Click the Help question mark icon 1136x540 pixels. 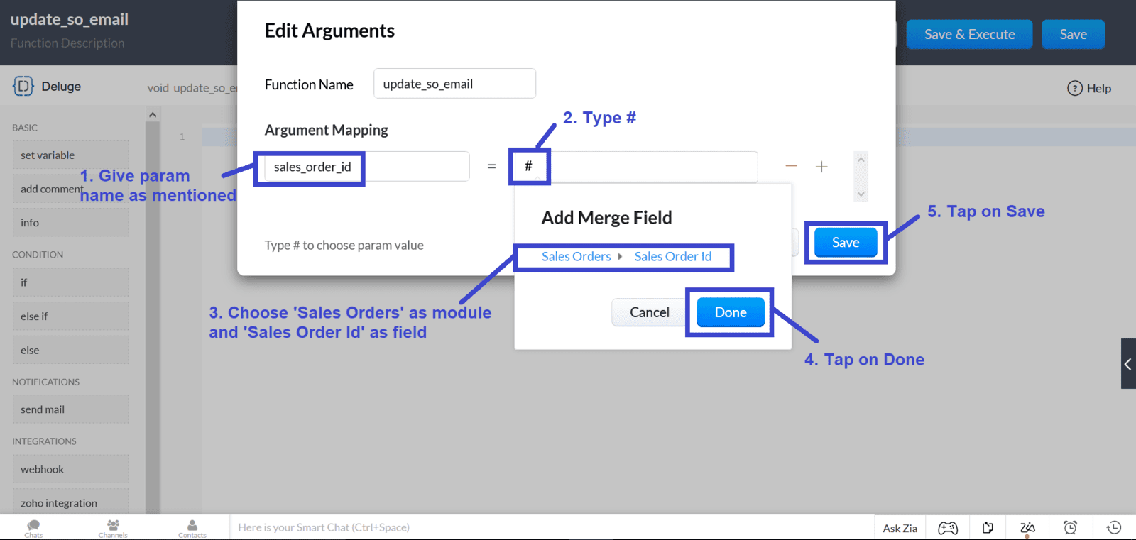(x=1075, y=88)
